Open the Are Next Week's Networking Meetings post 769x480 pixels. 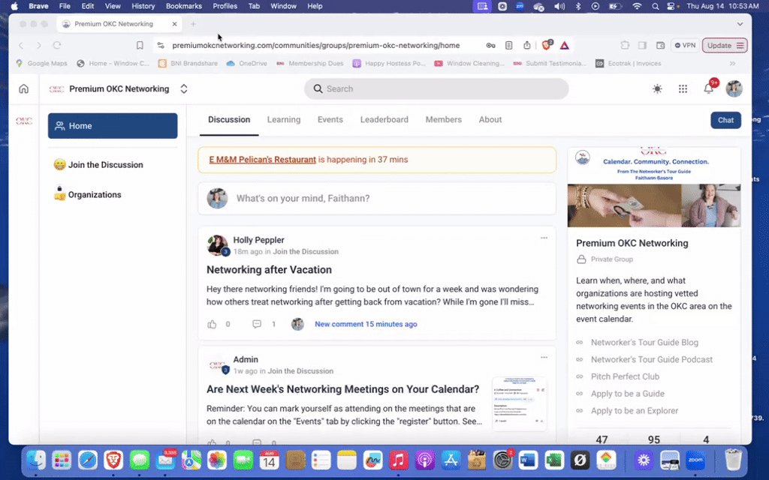click(x=342, y=389)
